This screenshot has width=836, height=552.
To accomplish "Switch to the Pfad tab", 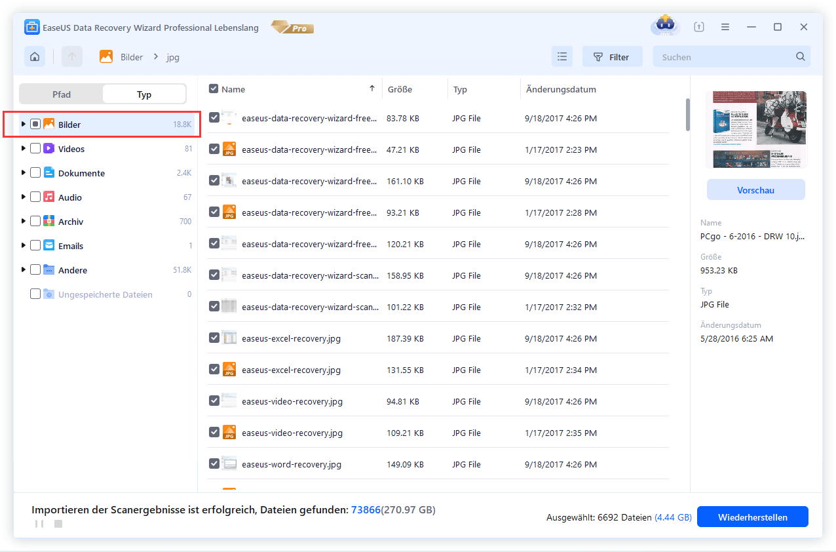I will click(62, 94).
